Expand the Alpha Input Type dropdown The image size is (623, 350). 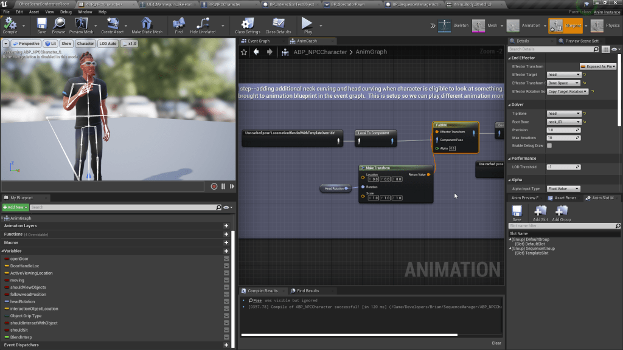[564, 189]
